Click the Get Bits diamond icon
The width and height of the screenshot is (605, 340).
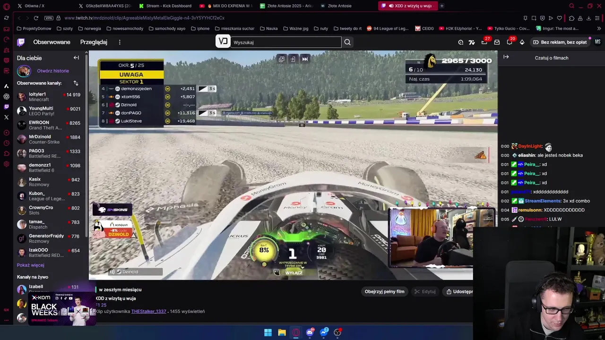[522, 42]
